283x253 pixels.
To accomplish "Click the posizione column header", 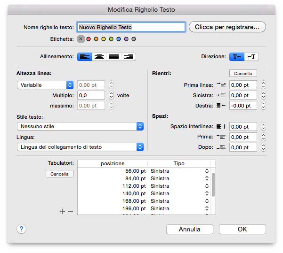I will pyautogui.click(x=113, y=163).
